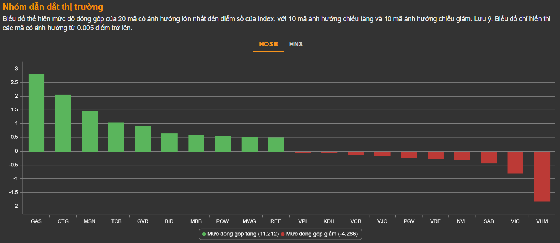Viewport: 560px width, 243px height.
Task: Click the GAS green bar
Action: 37,113
